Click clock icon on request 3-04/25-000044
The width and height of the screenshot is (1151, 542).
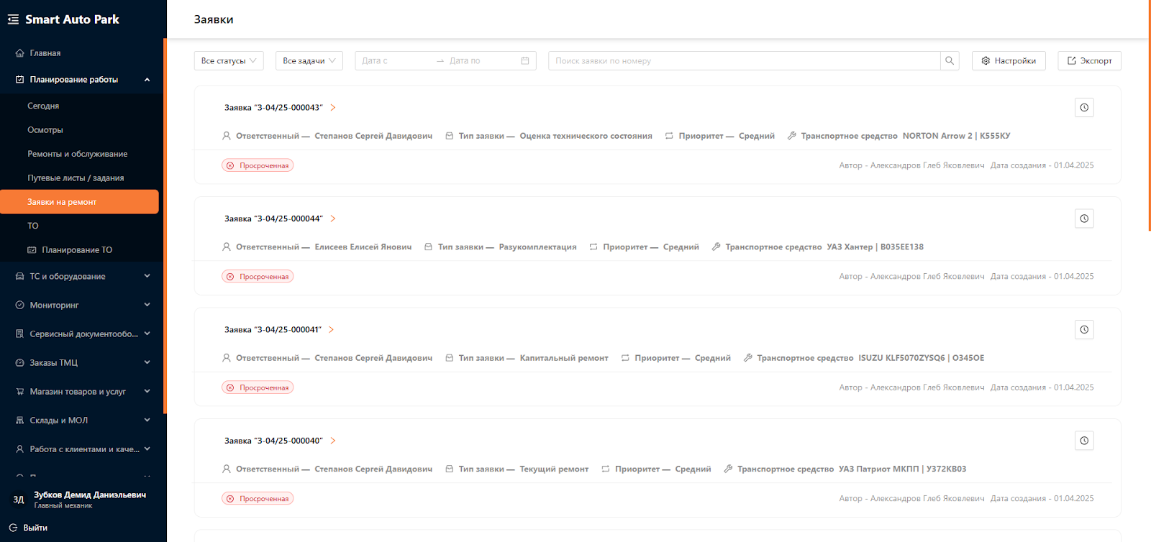click(1084, 219)
